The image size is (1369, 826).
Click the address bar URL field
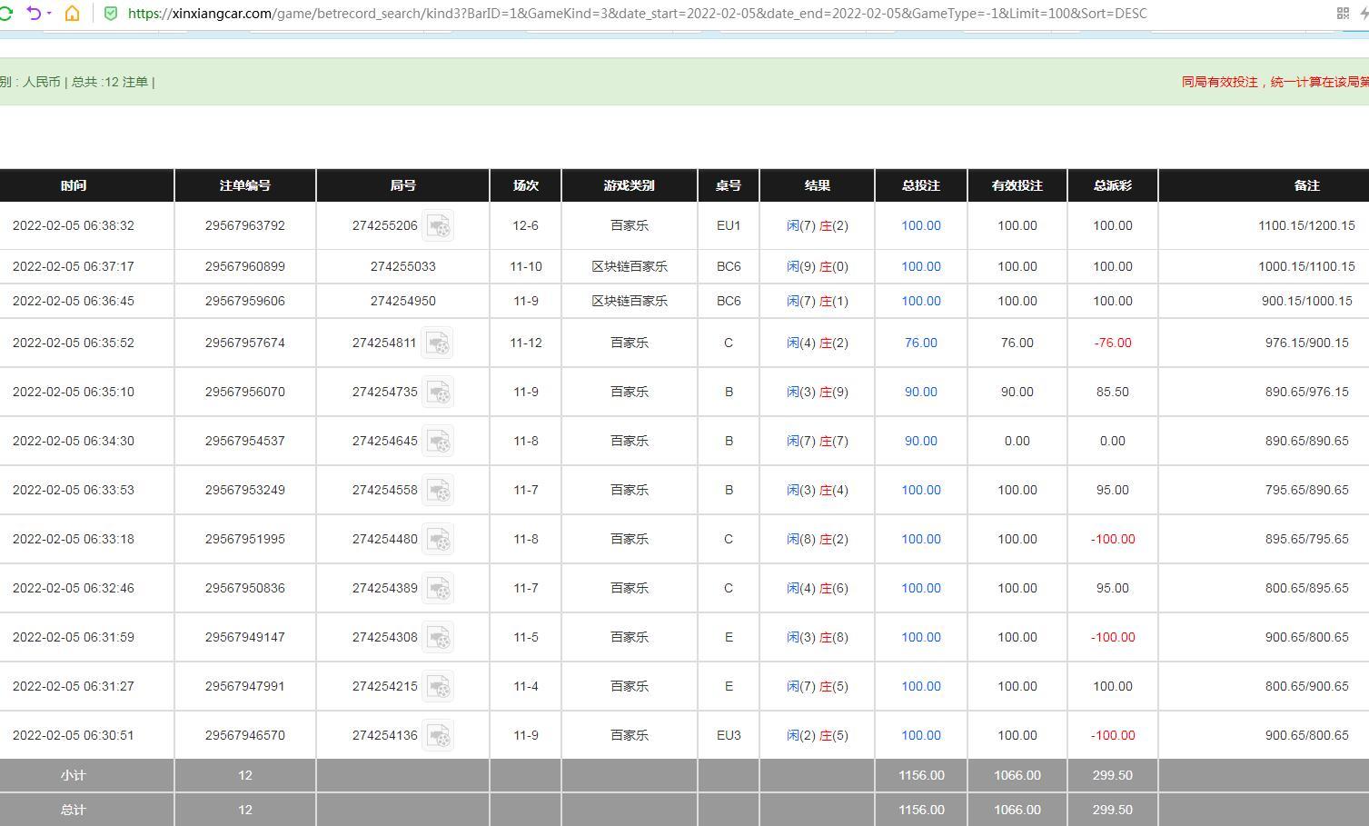pyautogui.click(x=636, y=14)
